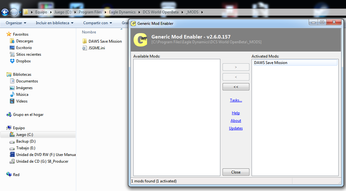This screenshot has width=346, height=191.
Task: Select the JSGME.ini file
Action: (x=93, y=48)
